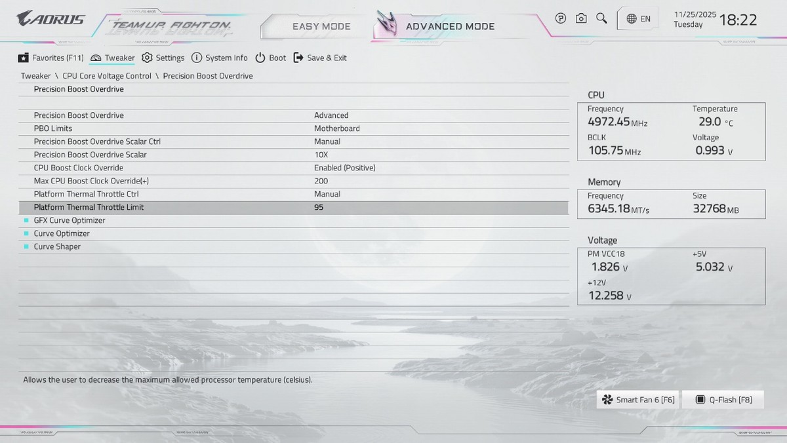Click the 18:22 clock display
The width and height of the screenshot is (787, 443).
coord(738,20)
